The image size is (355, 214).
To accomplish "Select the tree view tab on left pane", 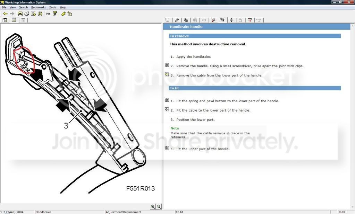I will point(5,20).
